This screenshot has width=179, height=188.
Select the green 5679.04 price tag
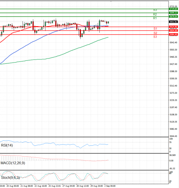[173, 17]
